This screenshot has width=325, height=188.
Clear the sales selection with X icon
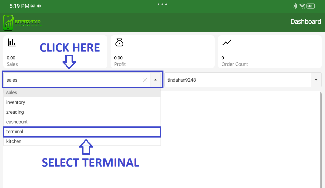click(145, 80)
